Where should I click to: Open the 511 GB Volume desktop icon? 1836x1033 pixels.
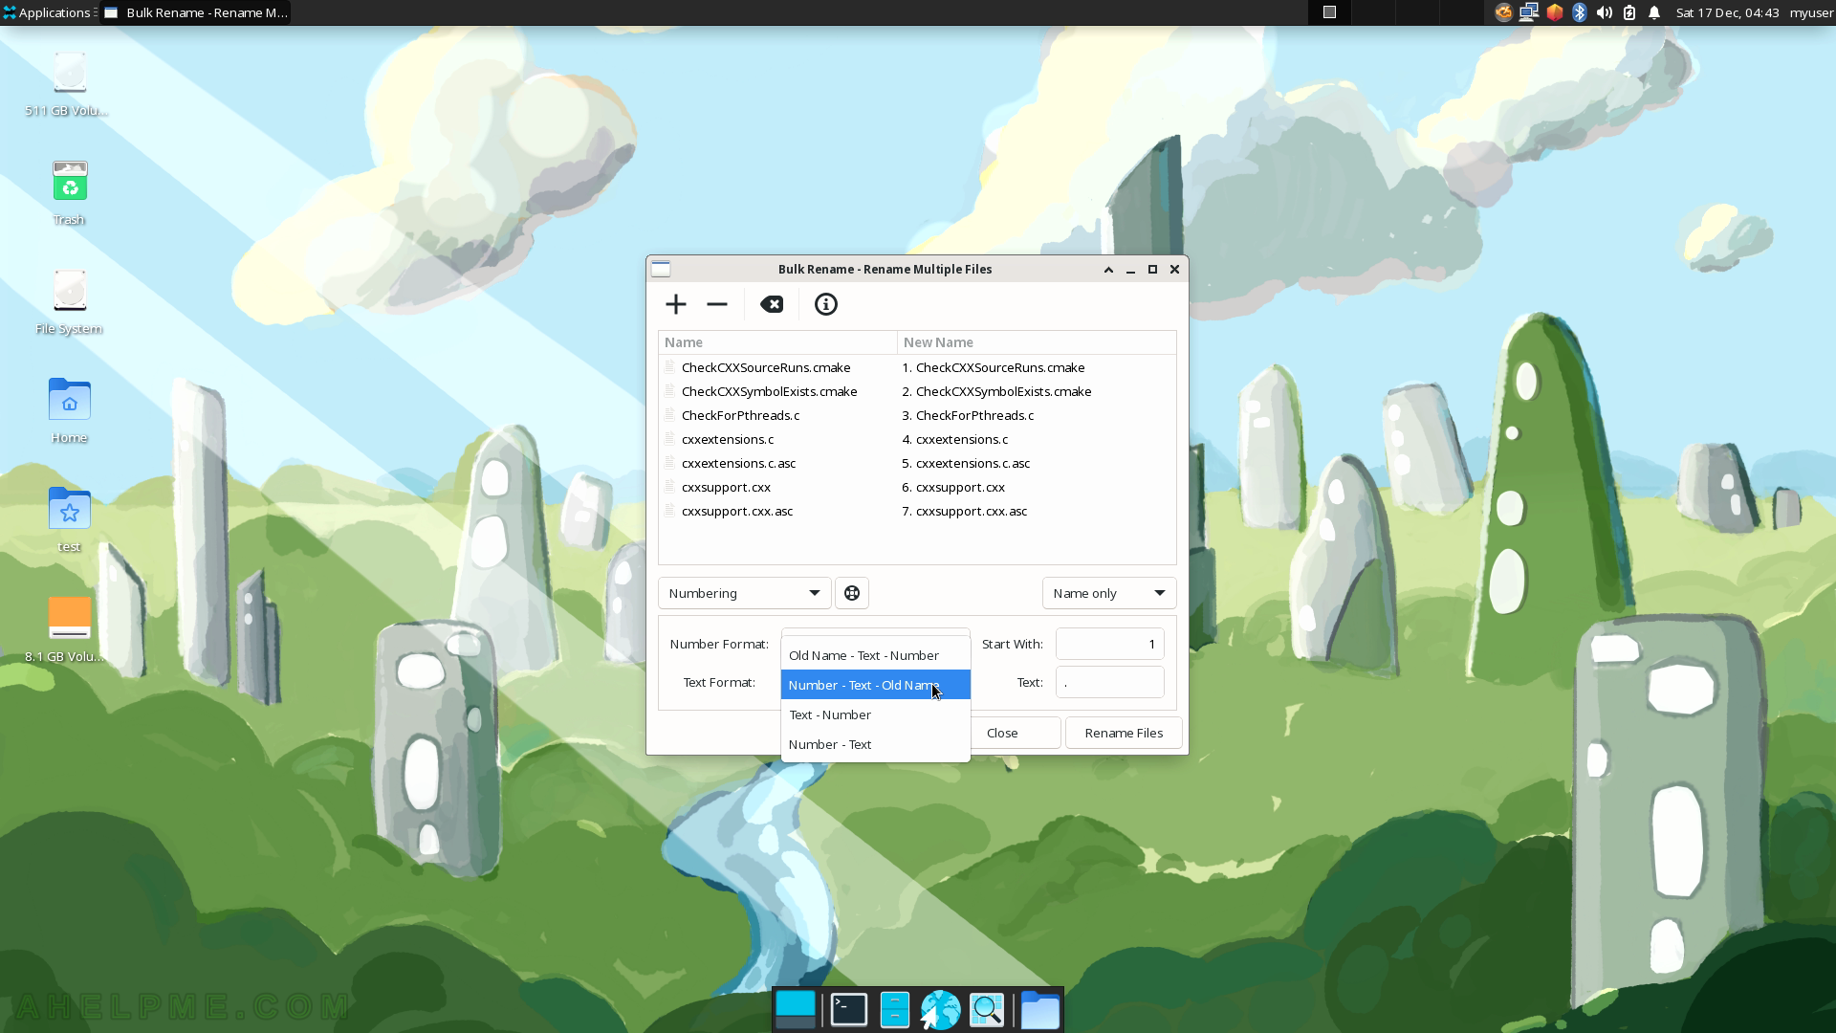(69, 85)
